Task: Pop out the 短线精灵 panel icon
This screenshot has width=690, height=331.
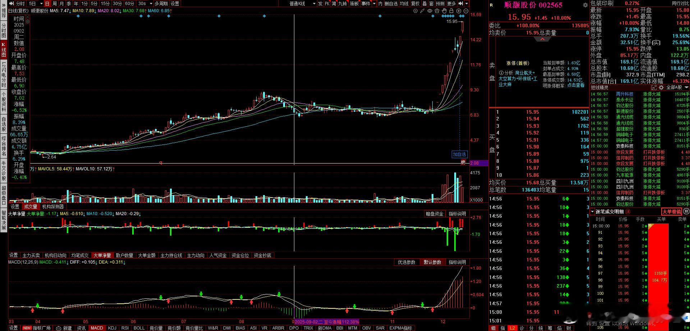Action: coord(654,88)
